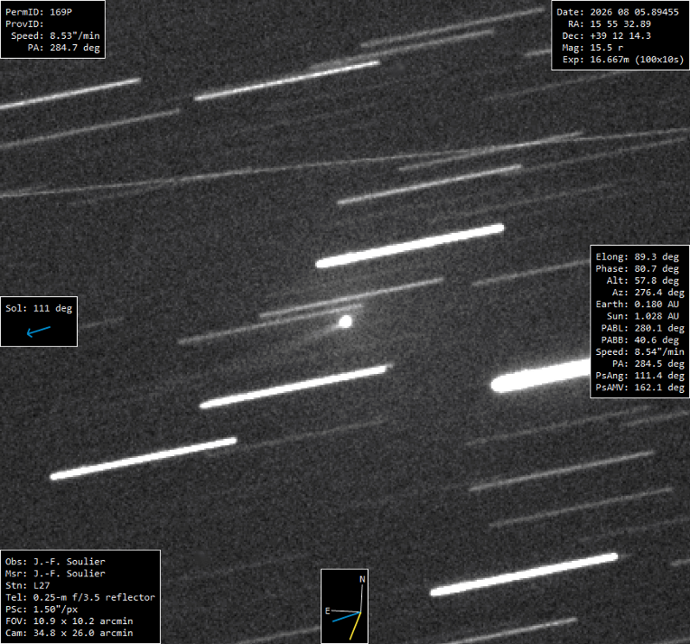This screenshot has height=644, width=690.
Task: Click the yellow line in the compass
Action: pyautogui.click(x=355, y=626)
